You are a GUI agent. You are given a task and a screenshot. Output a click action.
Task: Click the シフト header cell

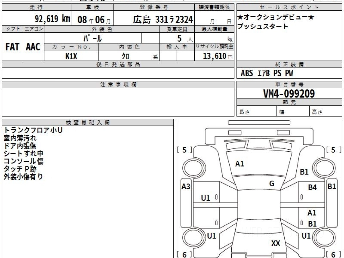[x=12, y=29]
